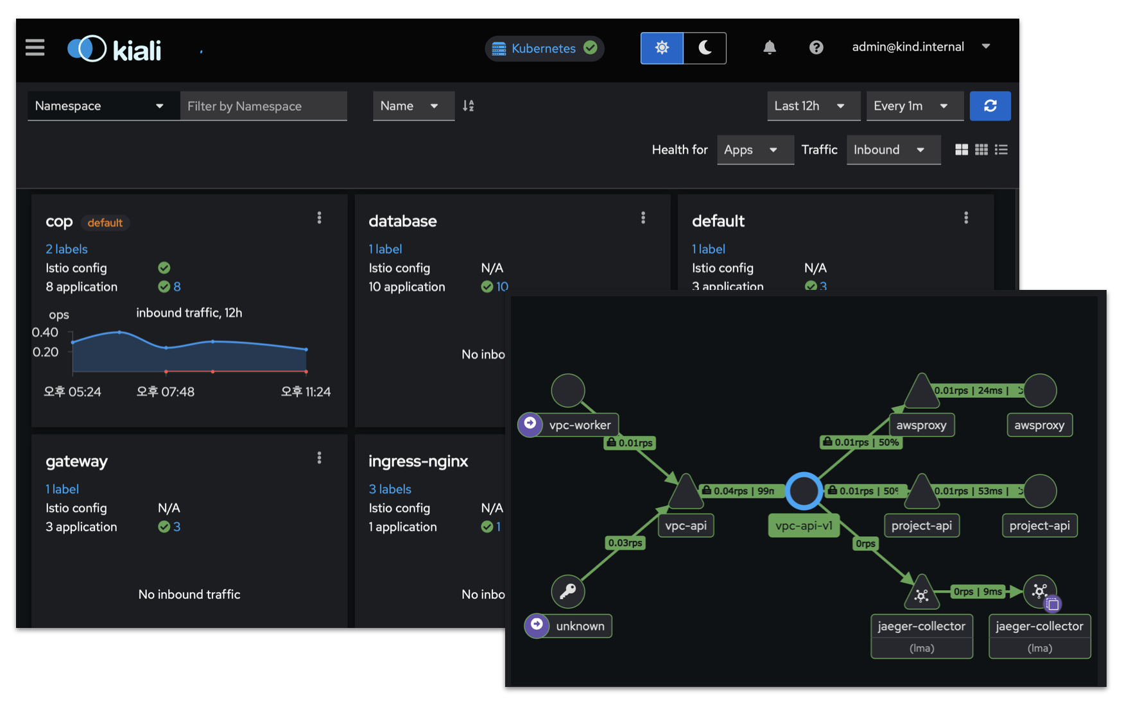The width and height of the screenshot is (1122, 703).
Task: Open the 2 labels link on cop
Action: 67,249
